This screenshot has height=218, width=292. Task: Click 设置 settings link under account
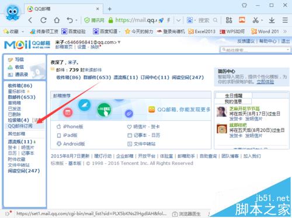[x=81, y=47]
